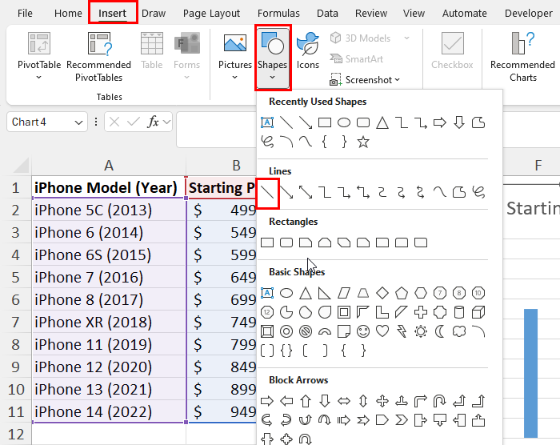Image resolution: width=560 pixels, height=445 pixels.
Task: Pick the double-headed arrow line shape
Action: click(306, 192)
